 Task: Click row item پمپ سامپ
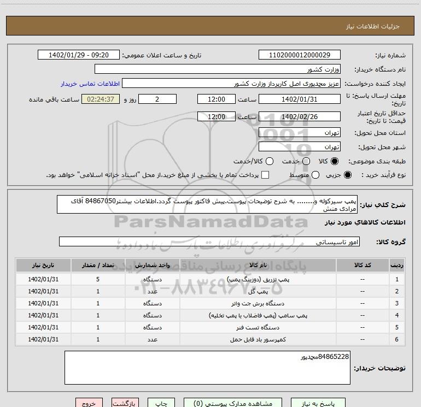tap(258, 316)
